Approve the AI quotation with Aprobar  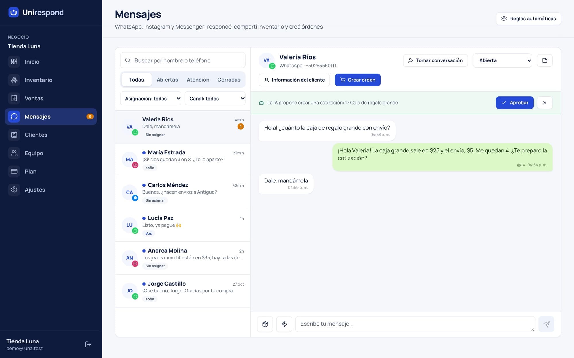515,103
